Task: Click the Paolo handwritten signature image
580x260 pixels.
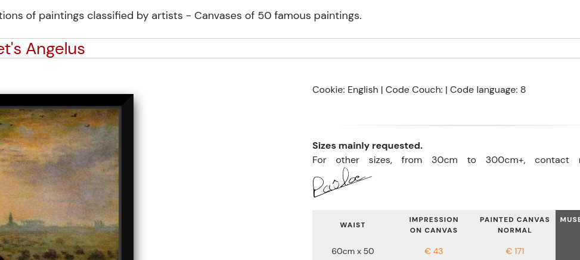Action: pos(342,183)
